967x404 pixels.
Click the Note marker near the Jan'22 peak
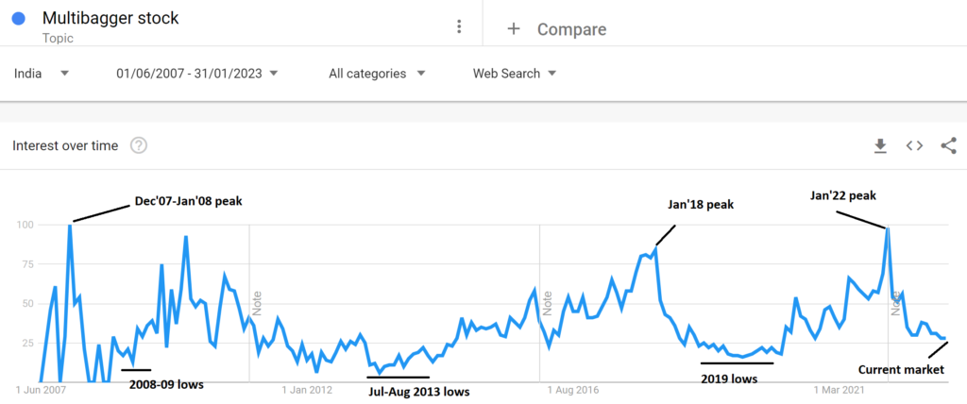tap(895, 303)
